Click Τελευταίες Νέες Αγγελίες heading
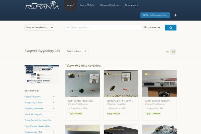 click(83, 66)
